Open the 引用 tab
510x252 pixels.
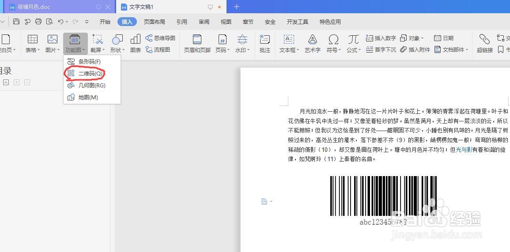(x=182, y=22)
